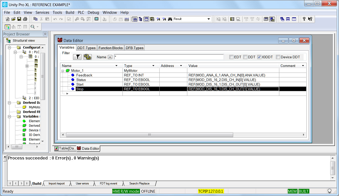Click the Paste clipboard icon
This screenshot has height=196, width=339.
[47, 19]
